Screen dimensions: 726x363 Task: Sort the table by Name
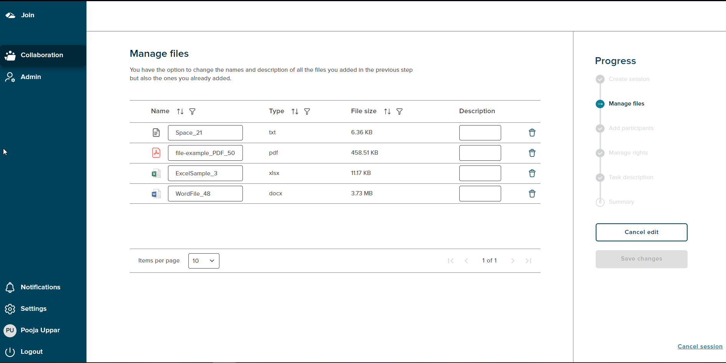click(180, 111)
